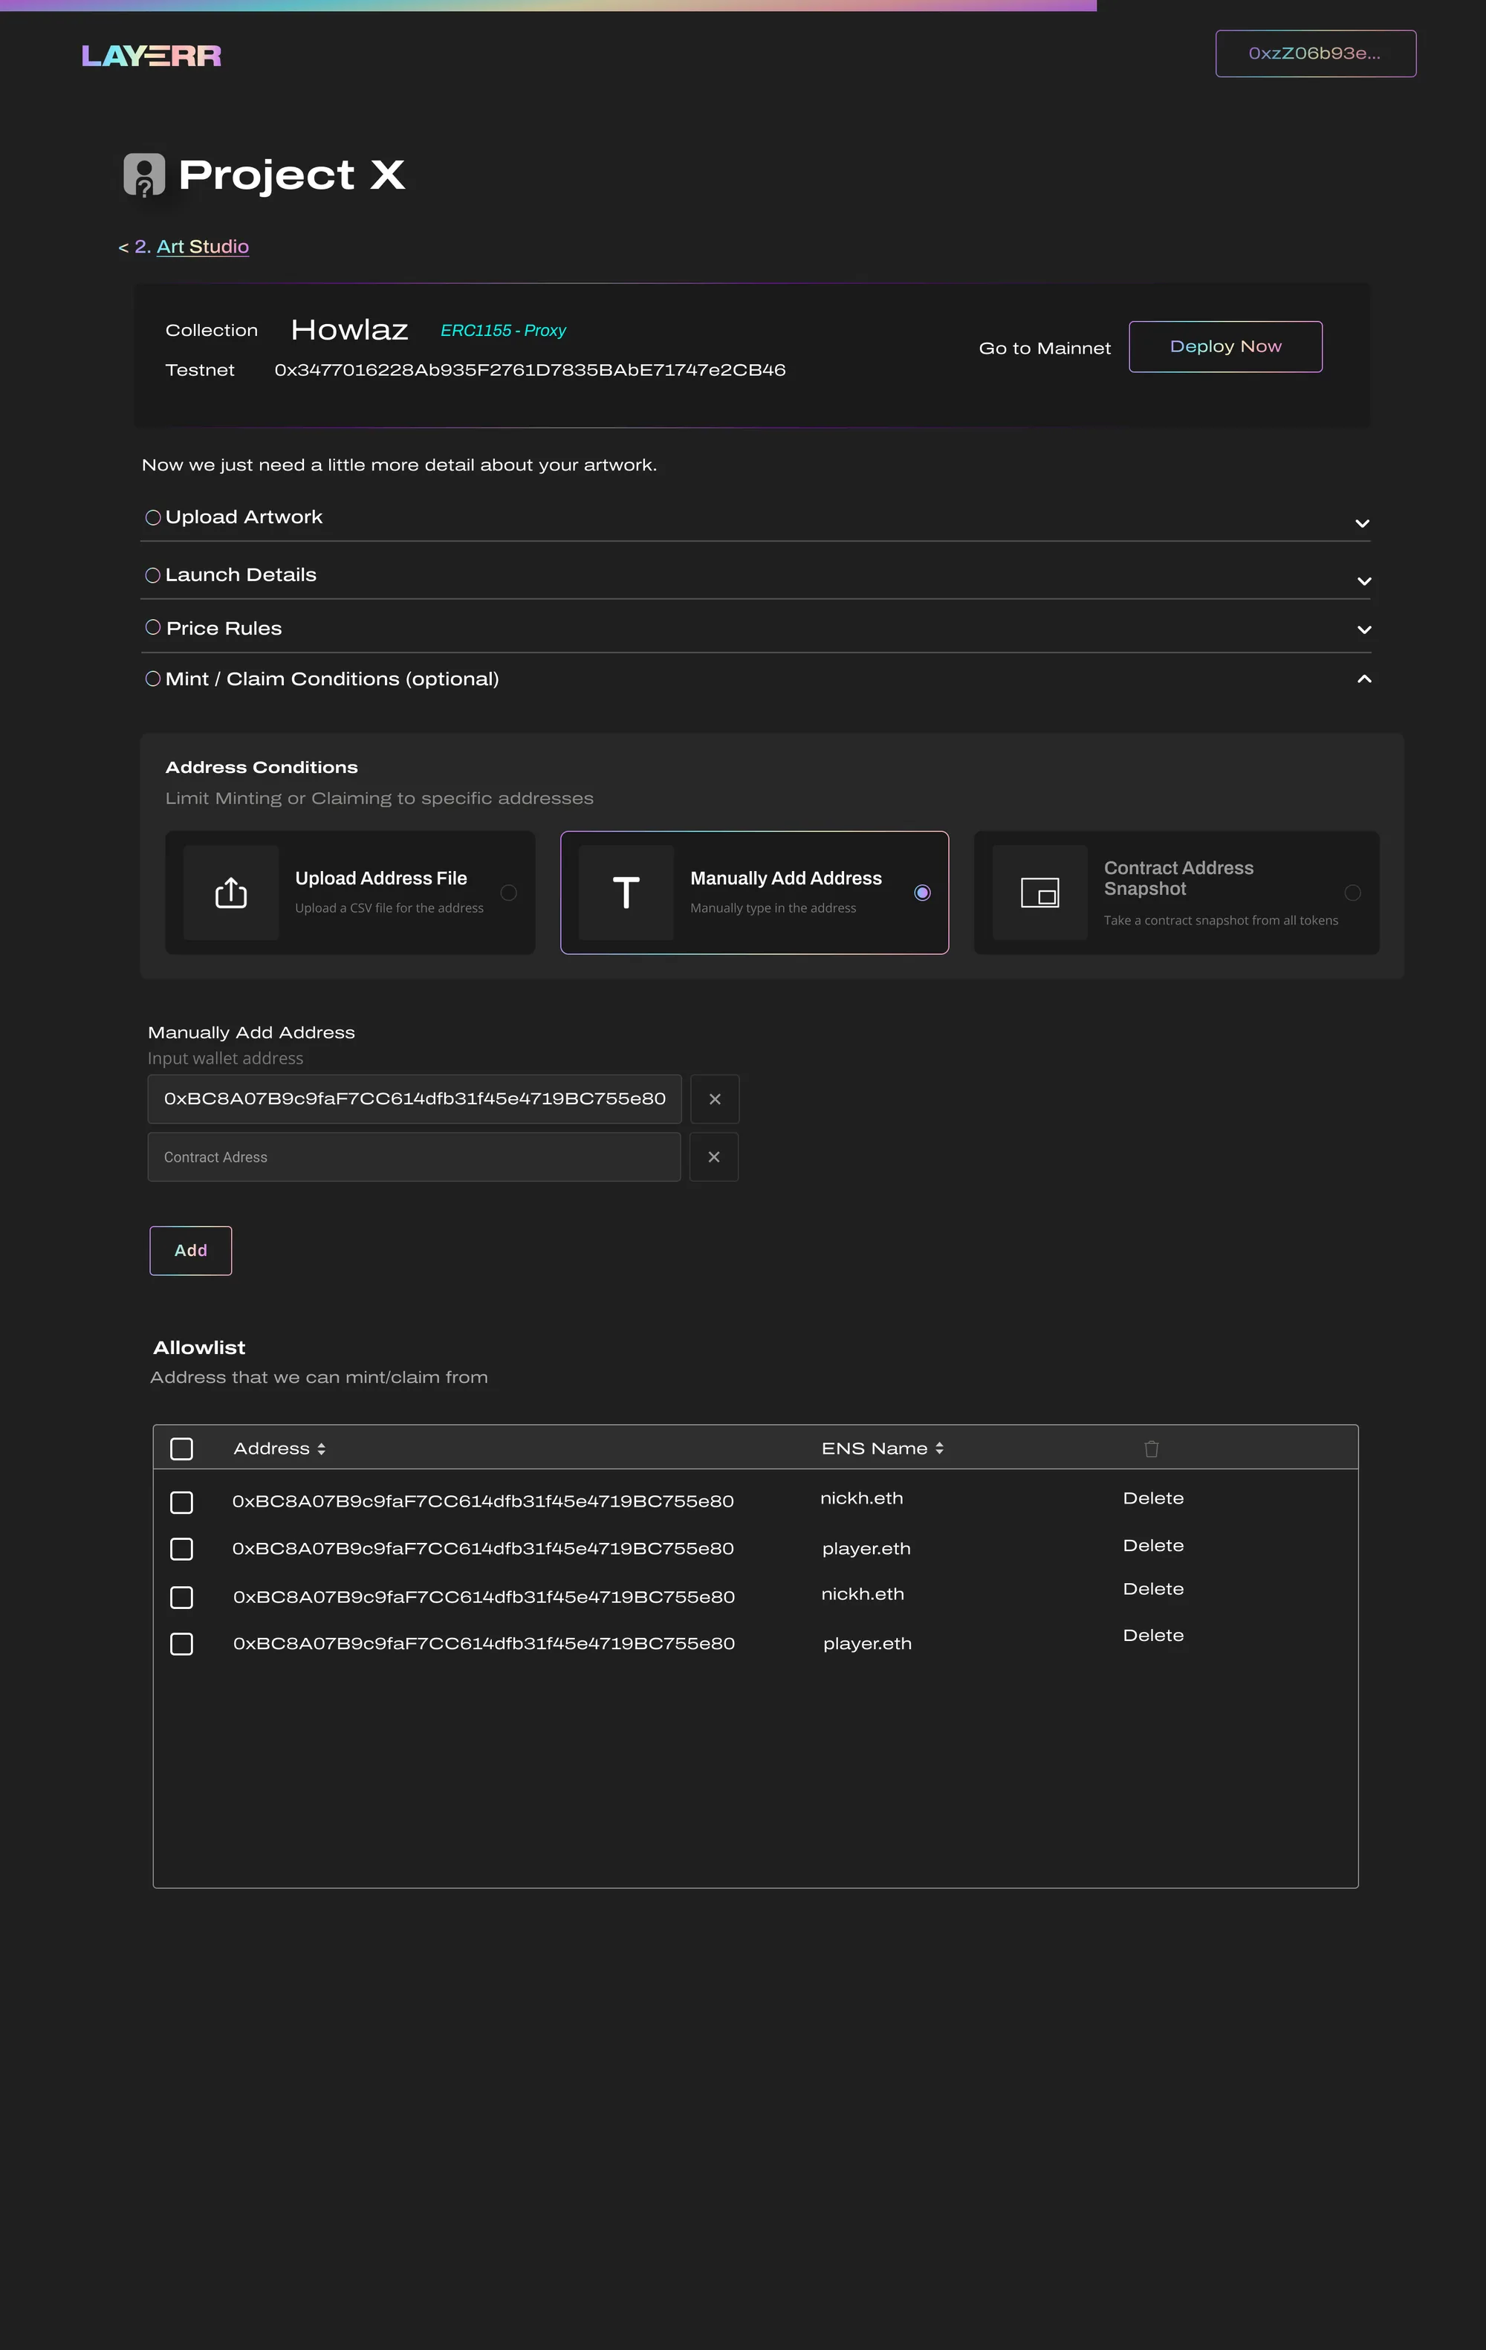Click the Contract Address Snapshot card

1177,892
